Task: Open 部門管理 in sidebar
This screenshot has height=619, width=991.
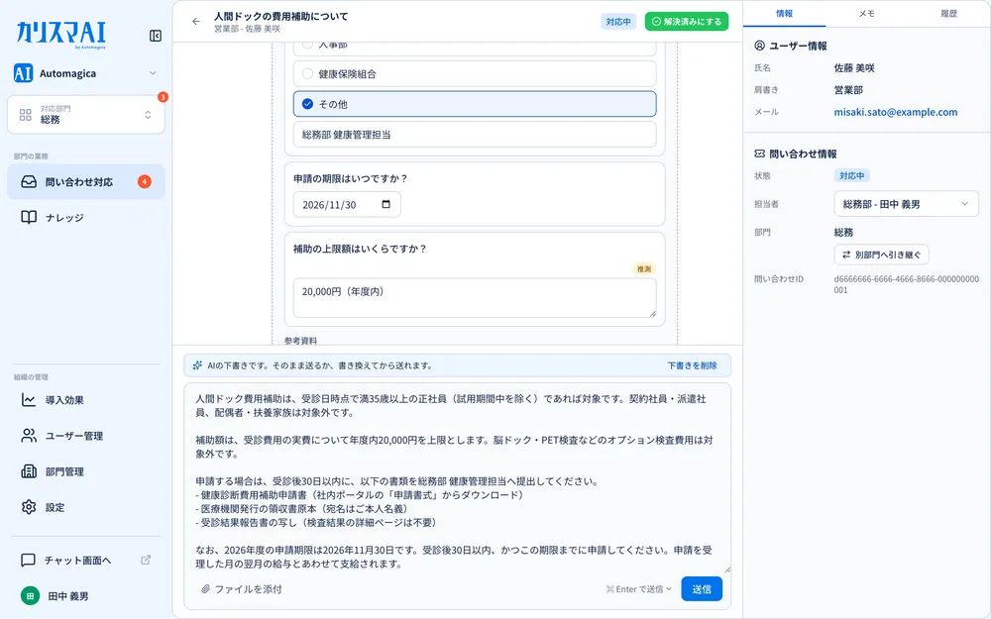Action: (86, 471)
